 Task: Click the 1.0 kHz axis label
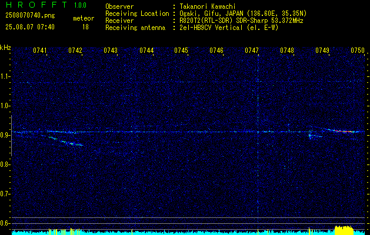5,106
